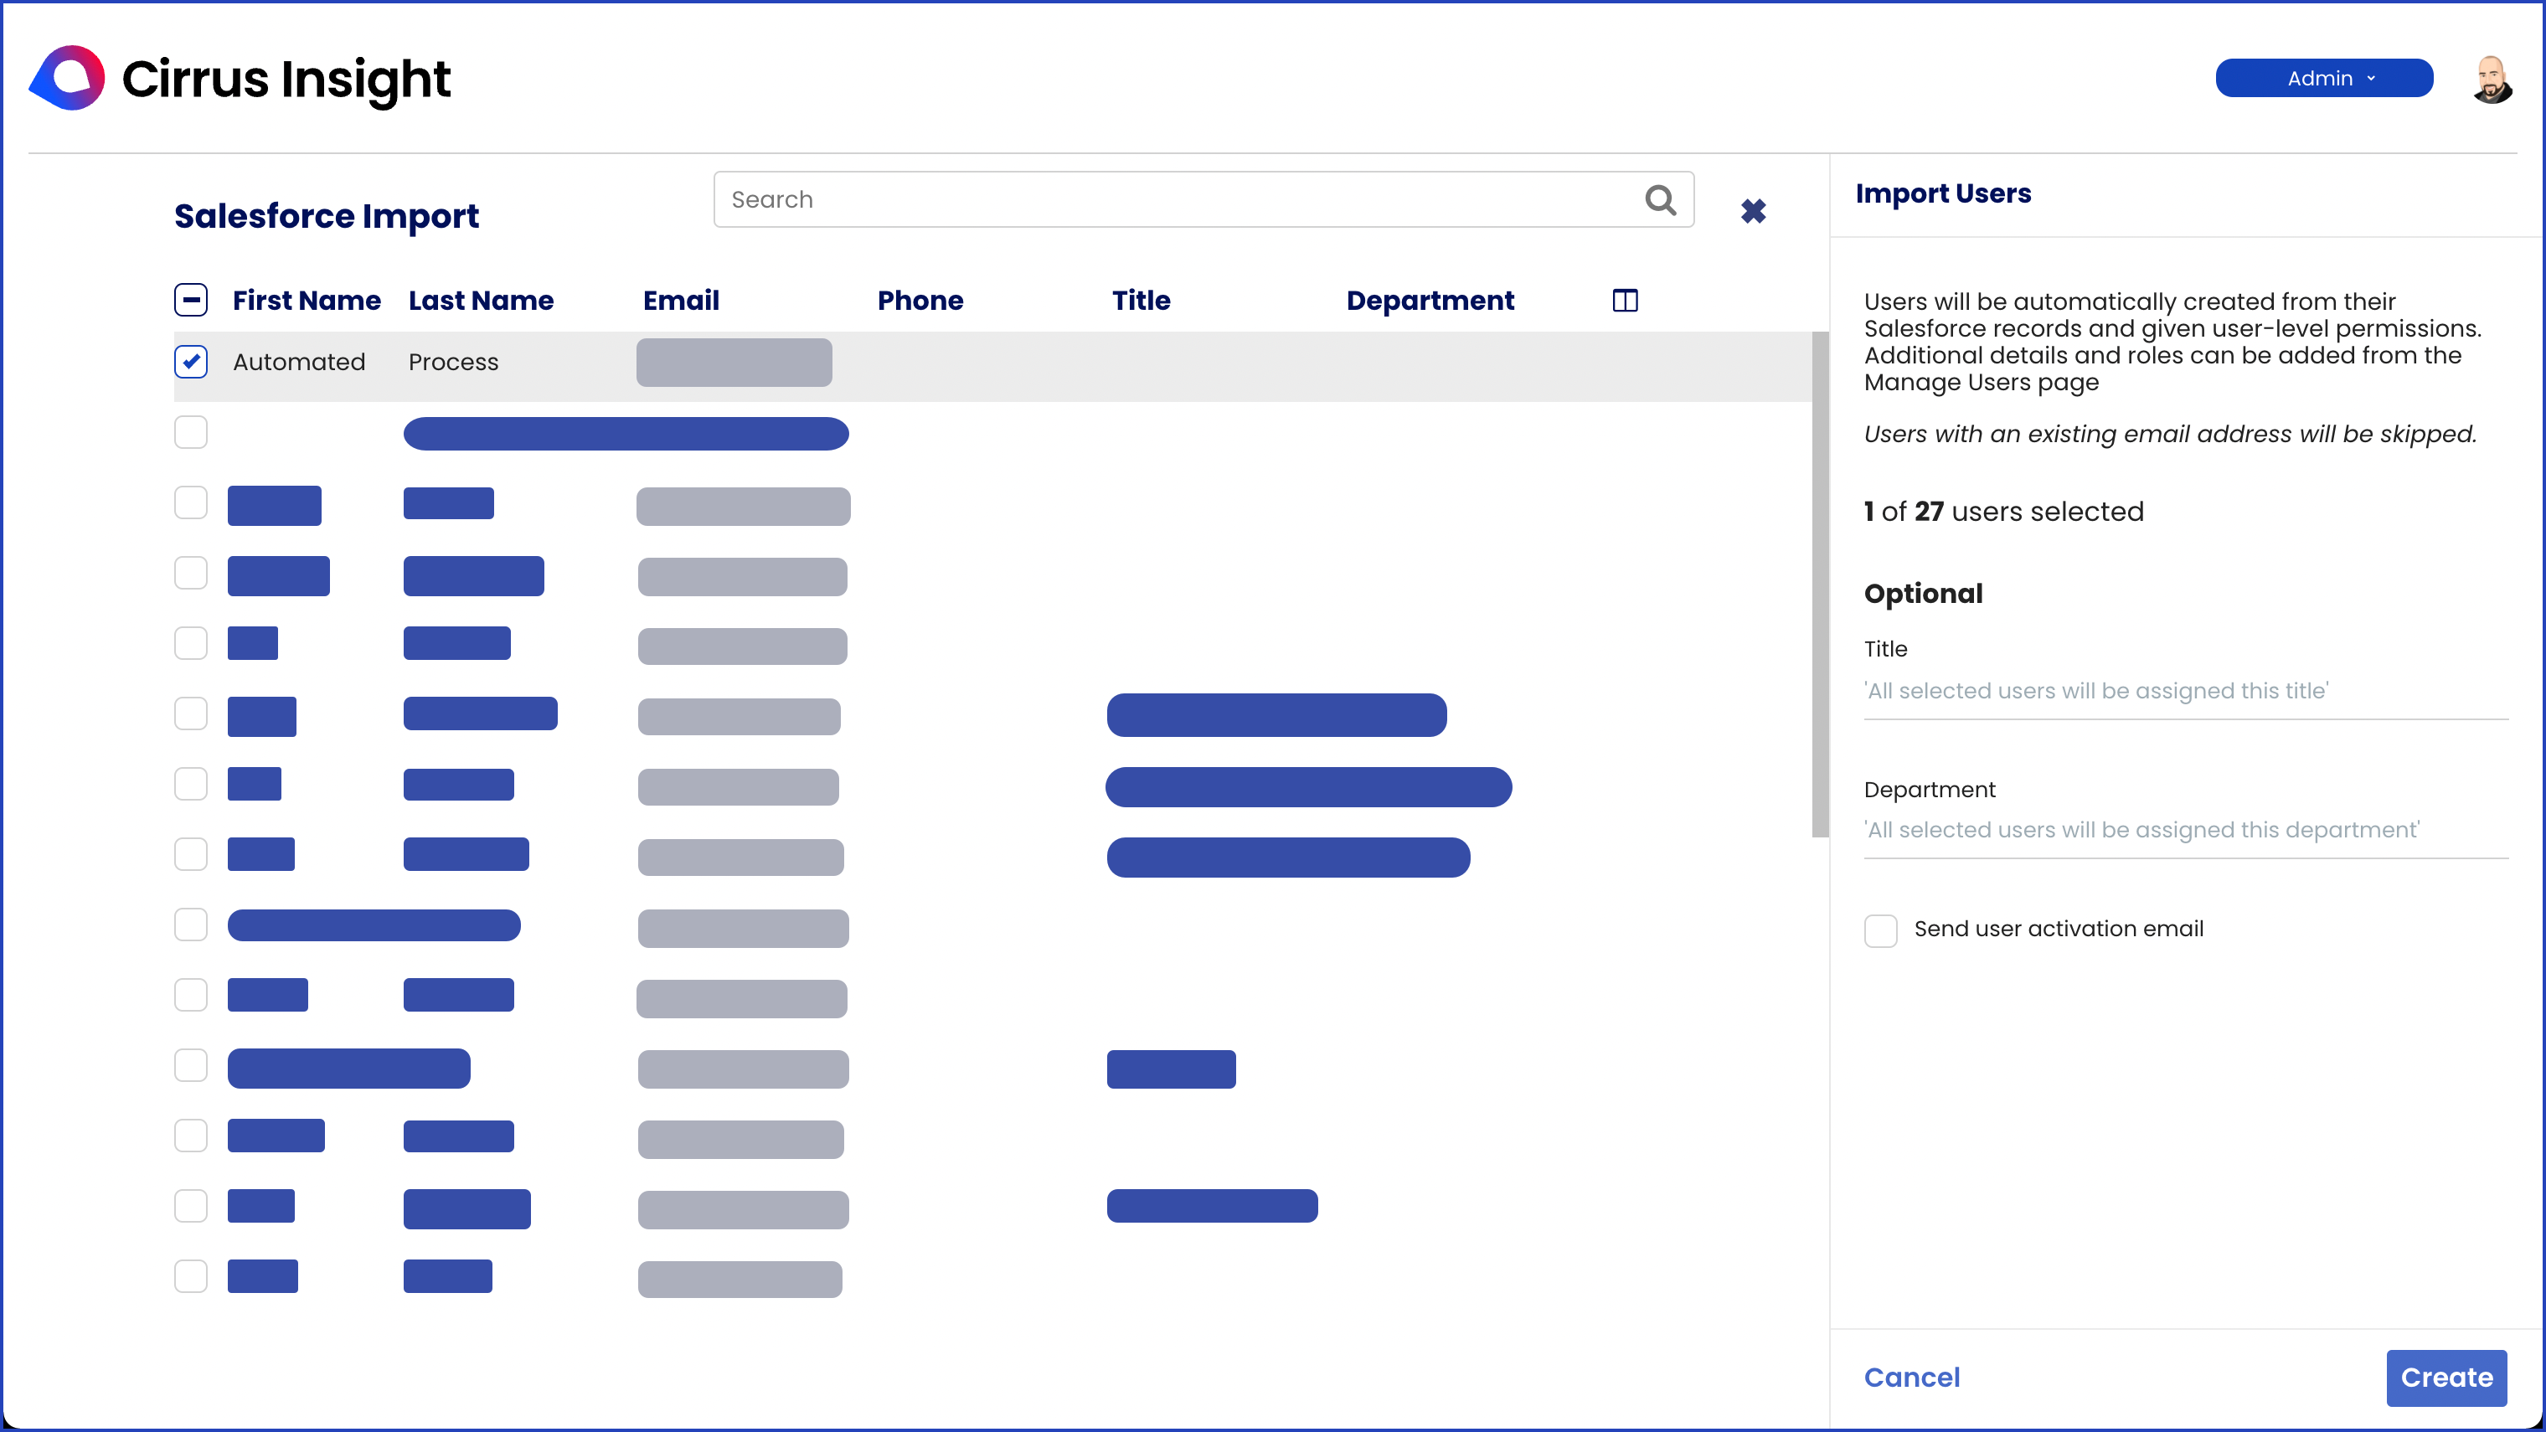Click the Title optional input field

coord(2186,691)
